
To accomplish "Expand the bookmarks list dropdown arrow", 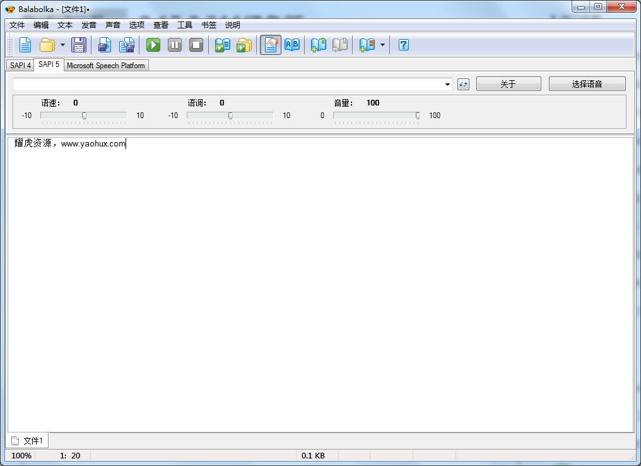I will [382, 45].
